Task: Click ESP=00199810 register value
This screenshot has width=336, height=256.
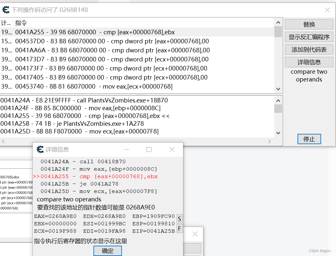Action: tap(153, 224)
